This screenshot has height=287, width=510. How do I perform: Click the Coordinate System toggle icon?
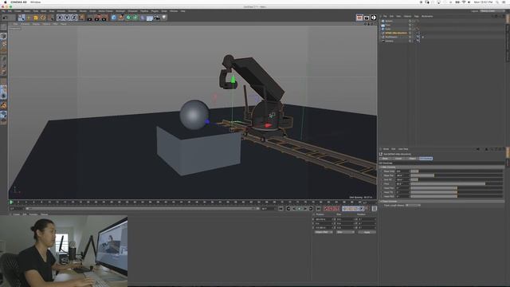point(81,18)
